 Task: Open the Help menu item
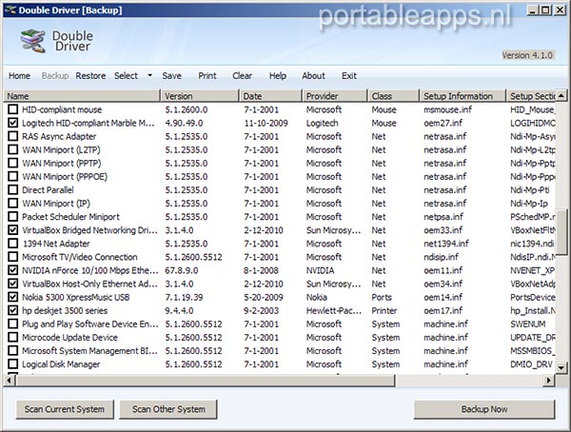tap(278, 76)
